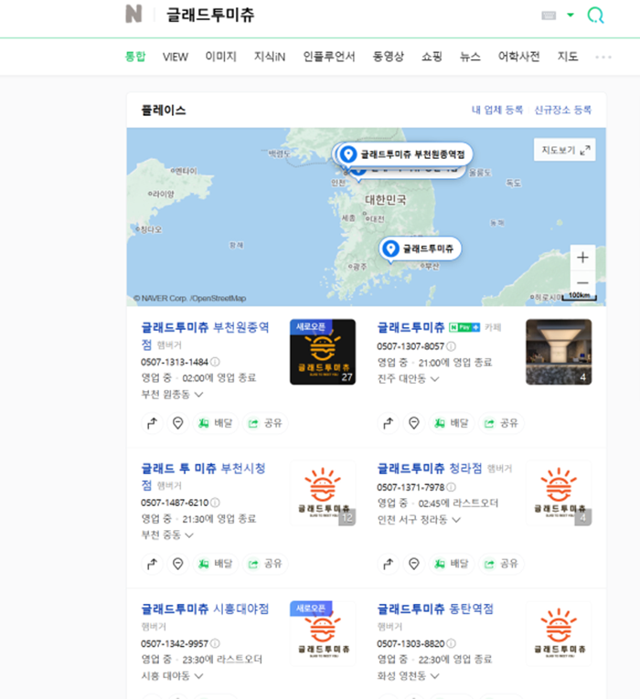Get directions to 부천시청점 via arrow icon
The width and height of the screenshot is (640, 699).
click(x=152, y=564)
